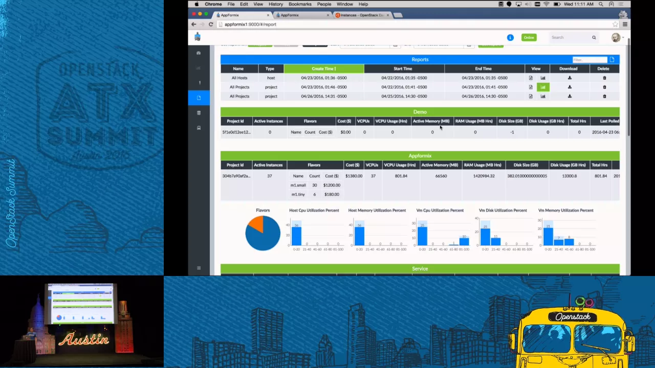The image size is (655, 368).
Task: Click the Flavors pie chart
Action: 263,233
